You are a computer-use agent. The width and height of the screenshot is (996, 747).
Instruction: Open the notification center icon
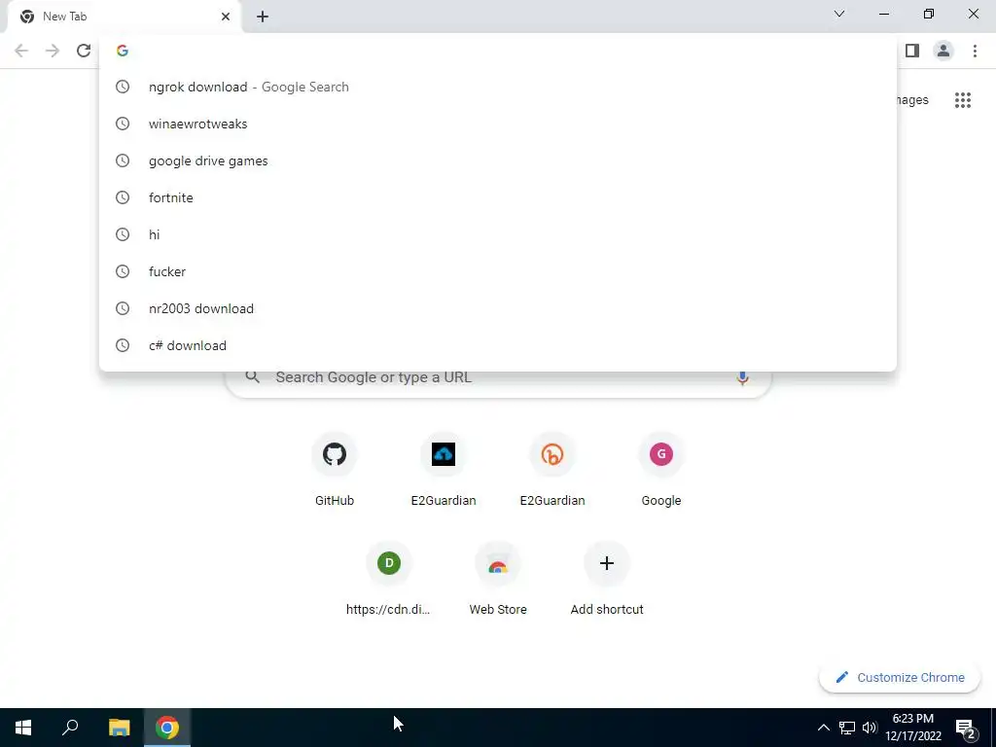pos(966,729)
